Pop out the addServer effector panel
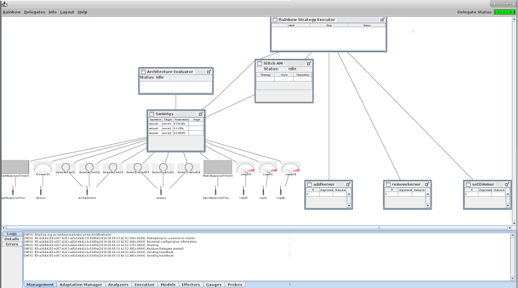This screenshot has height=288, width=518. pyautogui.click(x=349, y=184)
